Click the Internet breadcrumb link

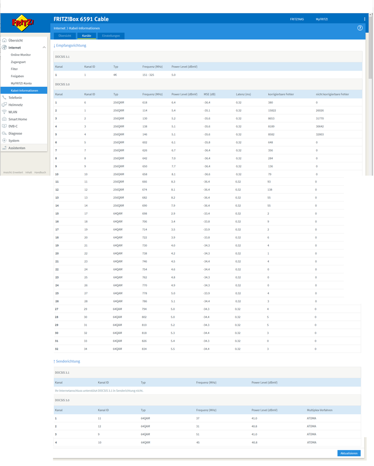tap(59, 28)
